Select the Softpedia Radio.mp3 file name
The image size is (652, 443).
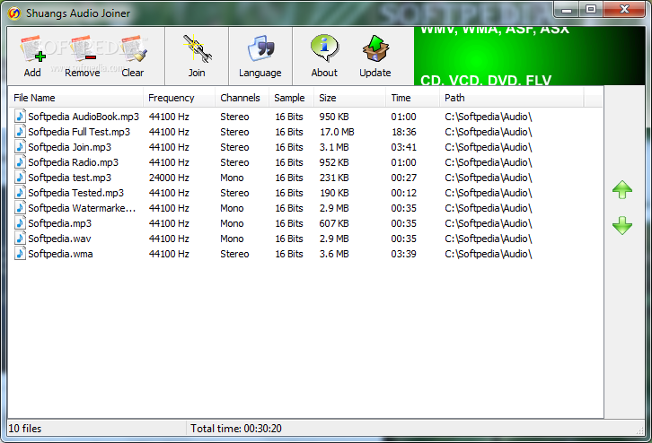(73, 162)
